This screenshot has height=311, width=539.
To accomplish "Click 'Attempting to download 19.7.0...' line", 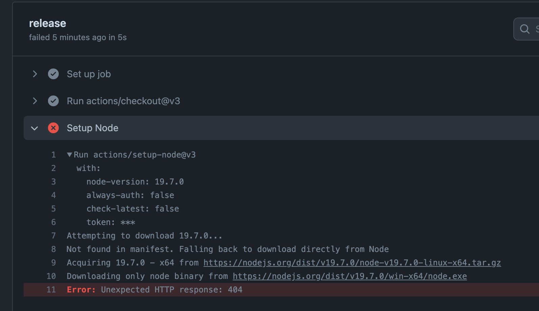I will pyautogui.click(x=145, y=236).
